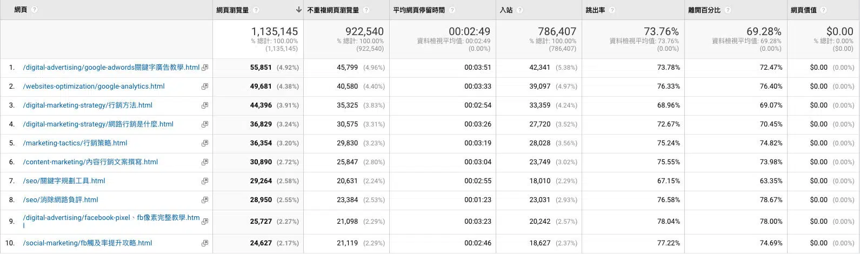Open google-adwords page in new window icon
Screen dimensions: 860x254
point(205,68)
